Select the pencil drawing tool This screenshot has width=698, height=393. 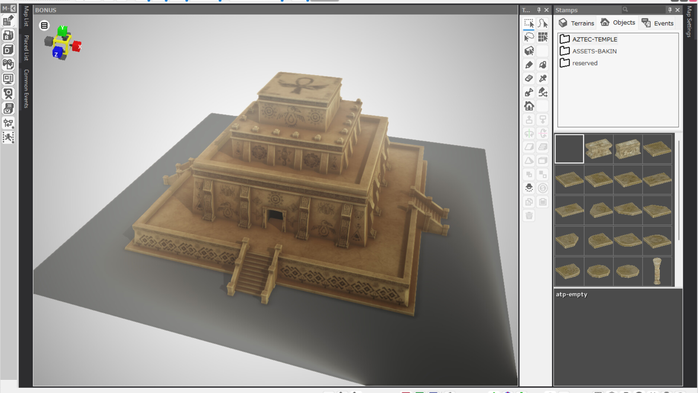pyautogui.click(x=529, y=65)
